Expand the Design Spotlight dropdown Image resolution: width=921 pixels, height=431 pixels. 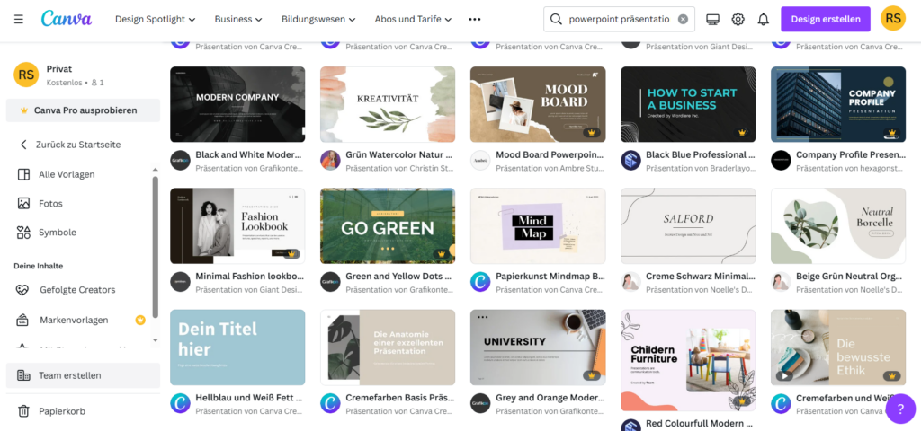156,19
